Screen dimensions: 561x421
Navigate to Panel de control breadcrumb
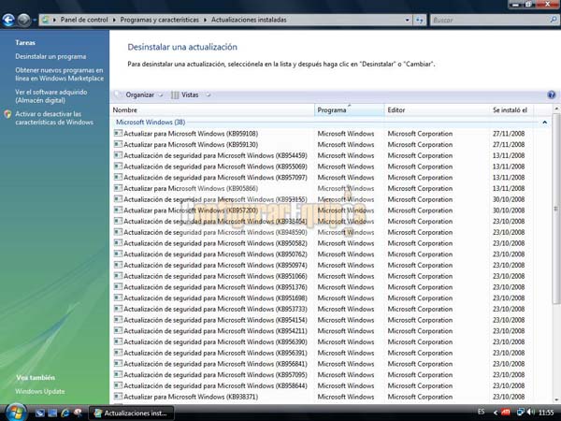84,20
